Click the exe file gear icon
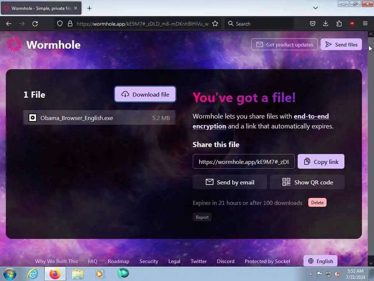This screenshot has width=374, height=281. coord(33,118)
